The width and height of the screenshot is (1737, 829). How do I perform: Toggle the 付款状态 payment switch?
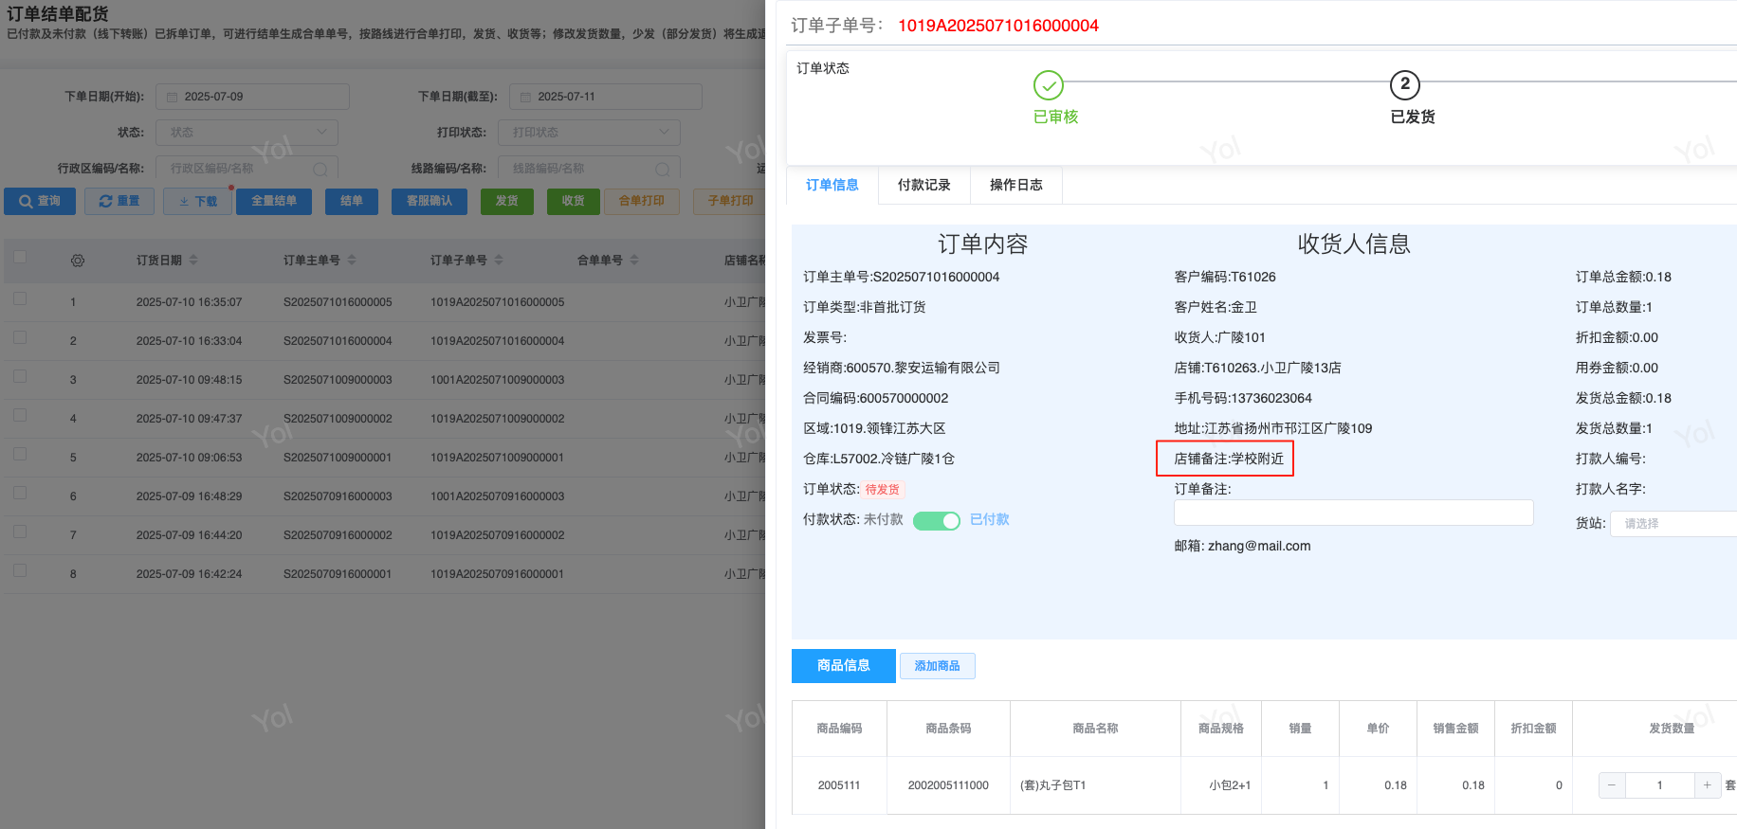pyautogui.click(x=937, y=520)
